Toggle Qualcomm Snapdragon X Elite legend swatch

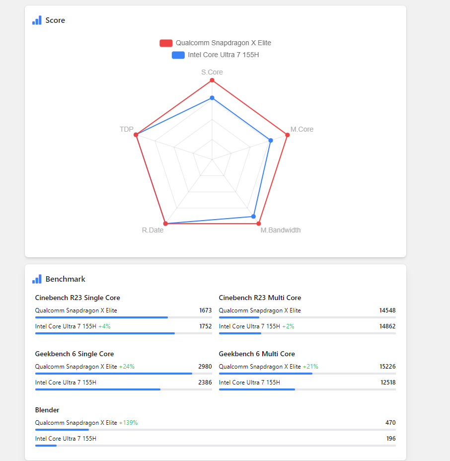tap(166, 43)
